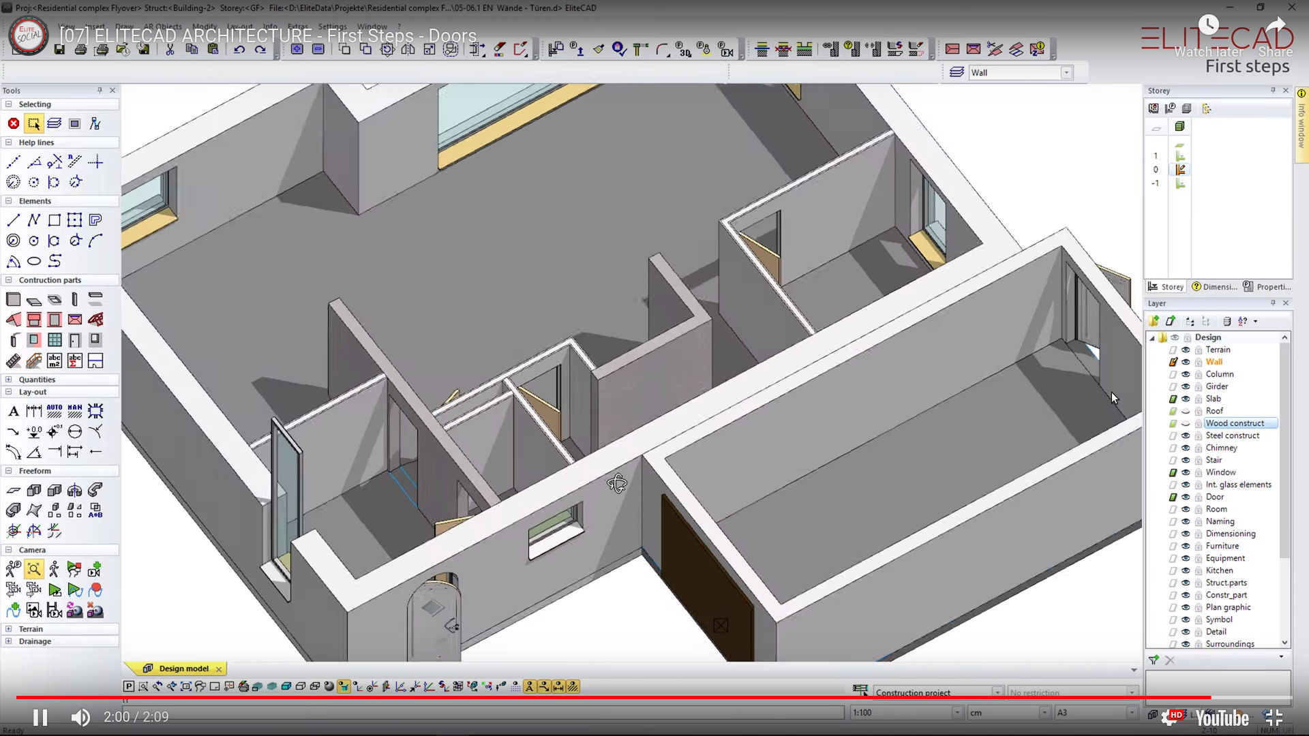The height and width of the screenshot is (736, 1309).
Task: Switch to the Storey tab
Action: tap(1166, 287)
